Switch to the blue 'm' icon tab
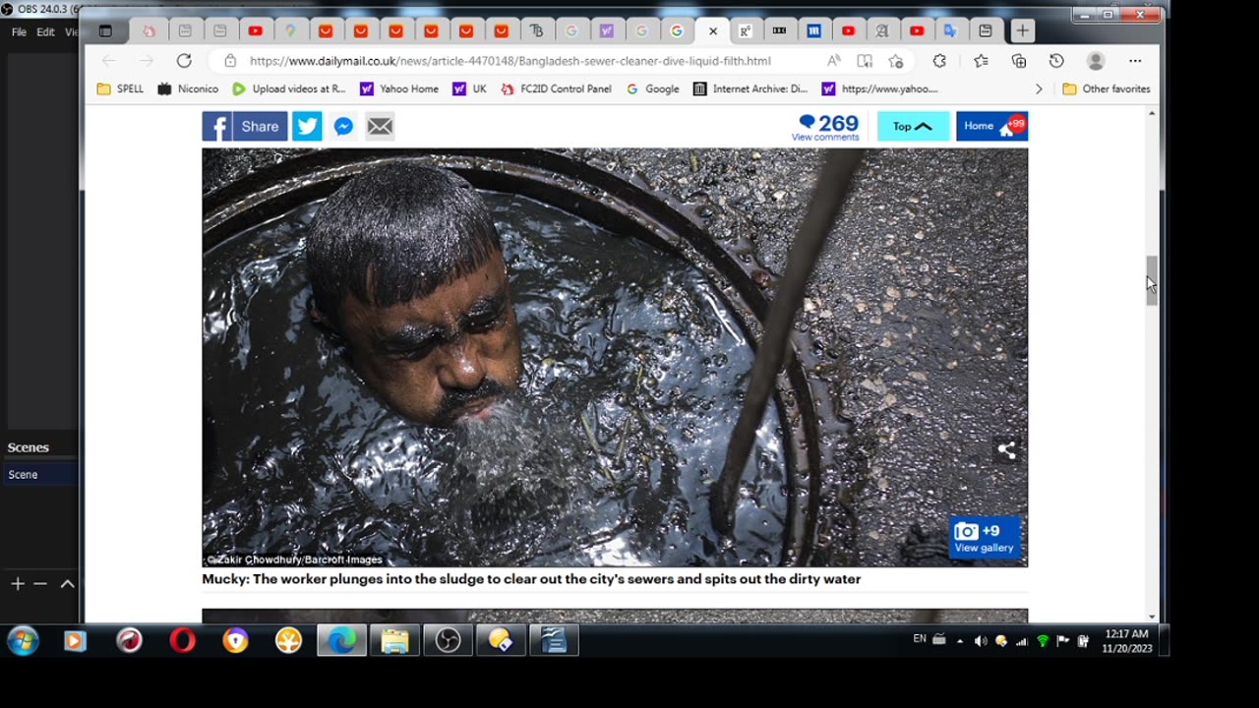Screen dimensions: 1259x708 pos(813,30)
